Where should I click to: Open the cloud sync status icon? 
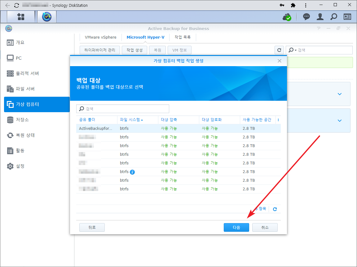[x=287, y=17]
